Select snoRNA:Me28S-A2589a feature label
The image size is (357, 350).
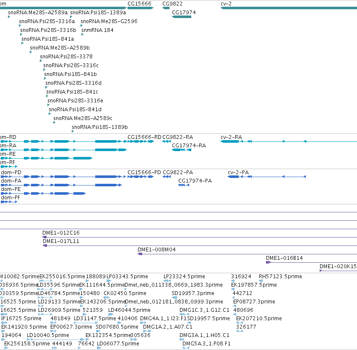point(38,13)
